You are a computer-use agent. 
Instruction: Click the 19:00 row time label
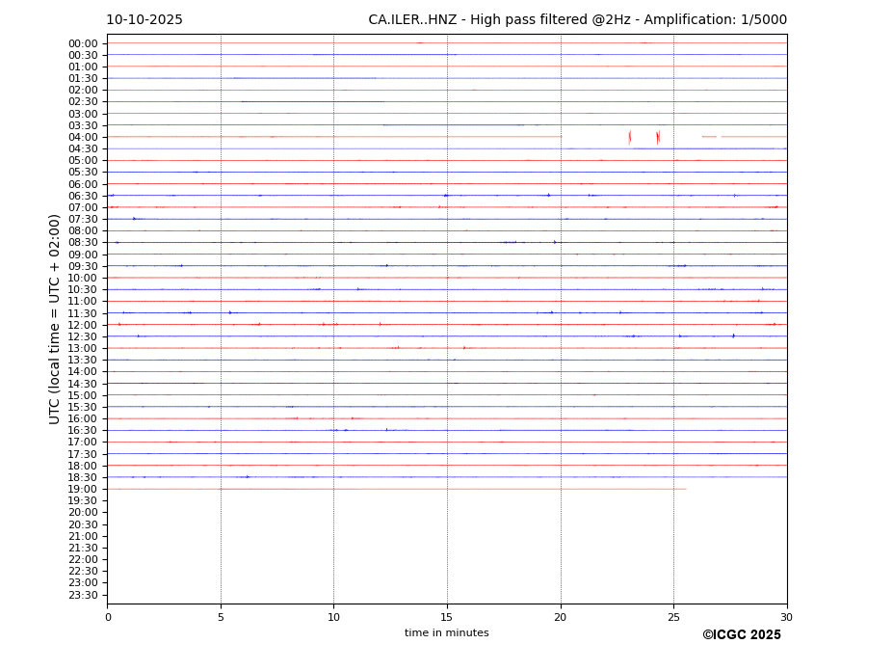tap(83, 489)
